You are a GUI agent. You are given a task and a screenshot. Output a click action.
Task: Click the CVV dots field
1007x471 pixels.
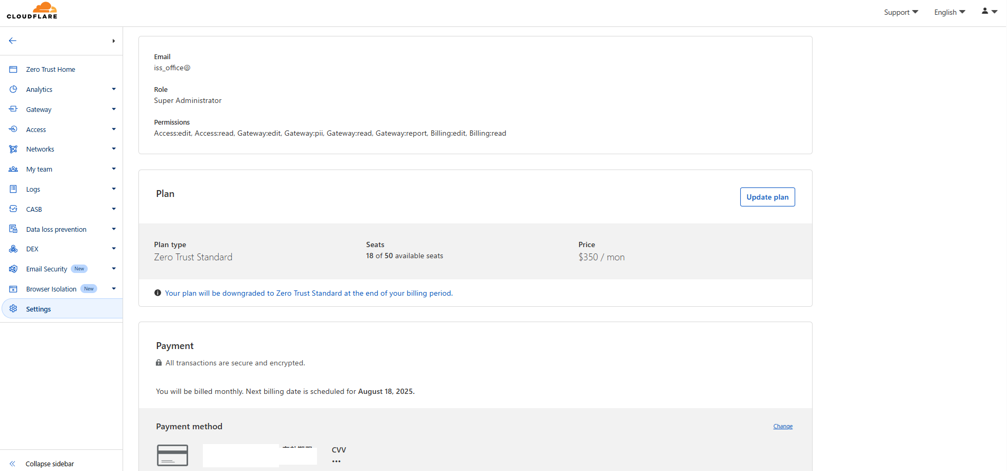click(x=337, y=461)
